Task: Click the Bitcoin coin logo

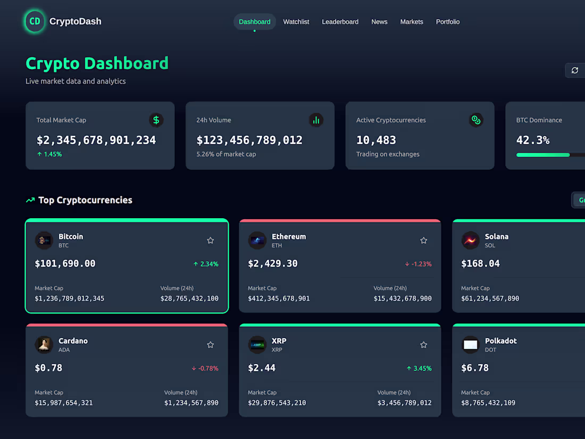Action: click(x=44, y=241)
